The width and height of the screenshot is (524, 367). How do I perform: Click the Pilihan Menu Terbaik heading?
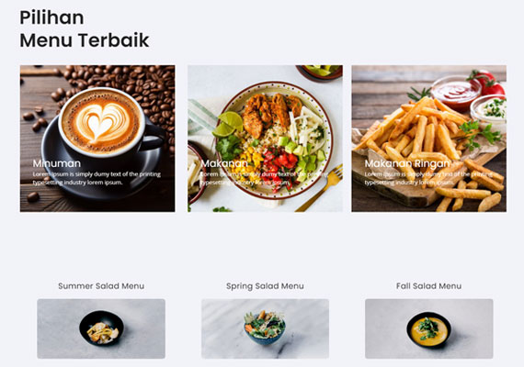[85, 29]
